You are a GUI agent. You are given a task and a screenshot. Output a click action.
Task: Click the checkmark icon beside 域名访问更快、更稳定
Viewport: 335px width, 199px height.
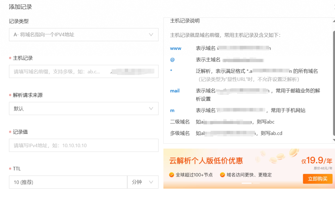pyautogui.click(x=222, y=175)
